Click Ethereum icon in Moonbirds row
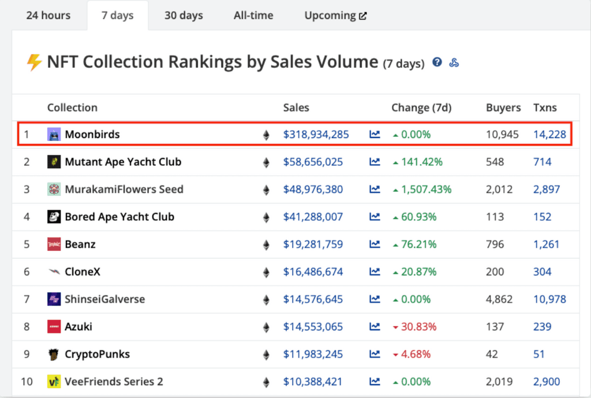The width and height of the screenshot is (591, 398). [266, 135]
